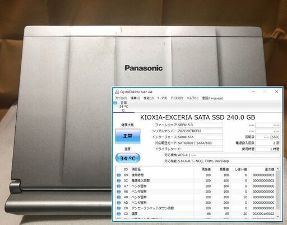Close the CrystalDiskInfo window
The image size is (287, 225).
276,92
